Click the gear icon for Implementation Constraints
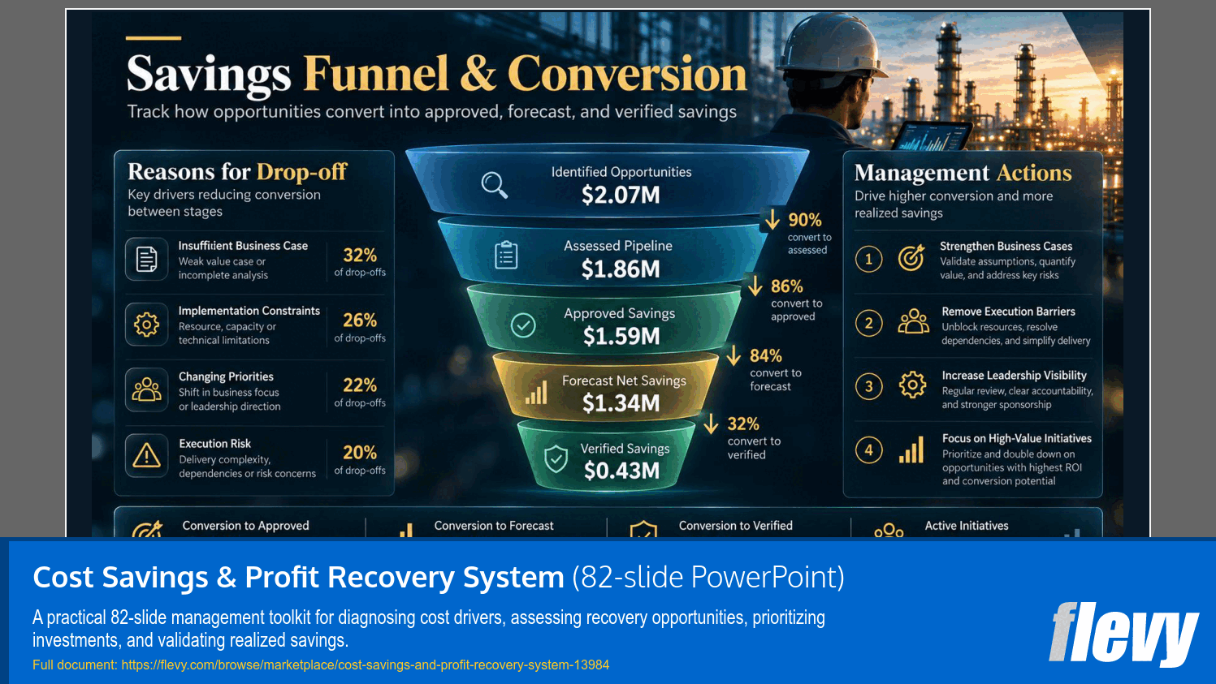The width and height of the screenshot is (1216, 684). point(146,325)
